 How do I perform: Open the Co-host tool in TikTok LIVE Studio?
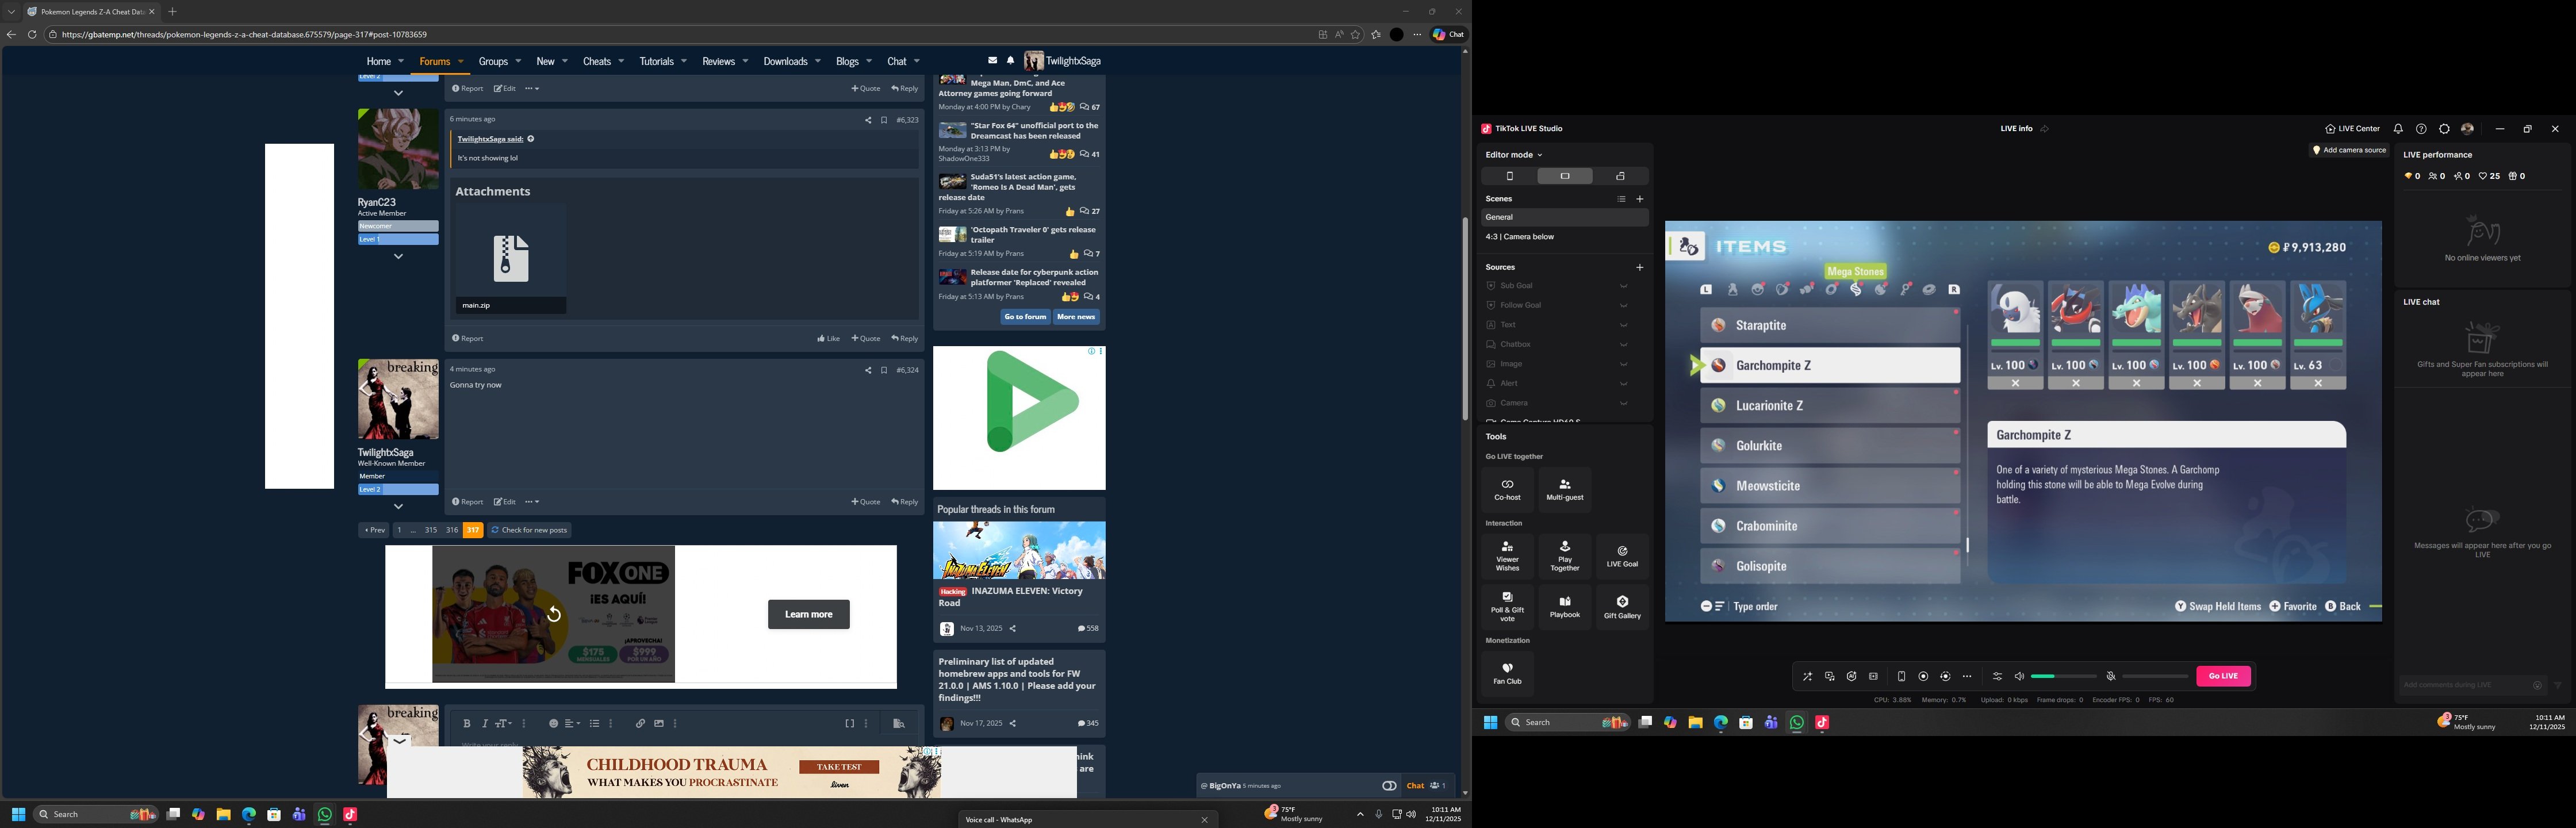pyautogui.click(x=1507, y=489)
